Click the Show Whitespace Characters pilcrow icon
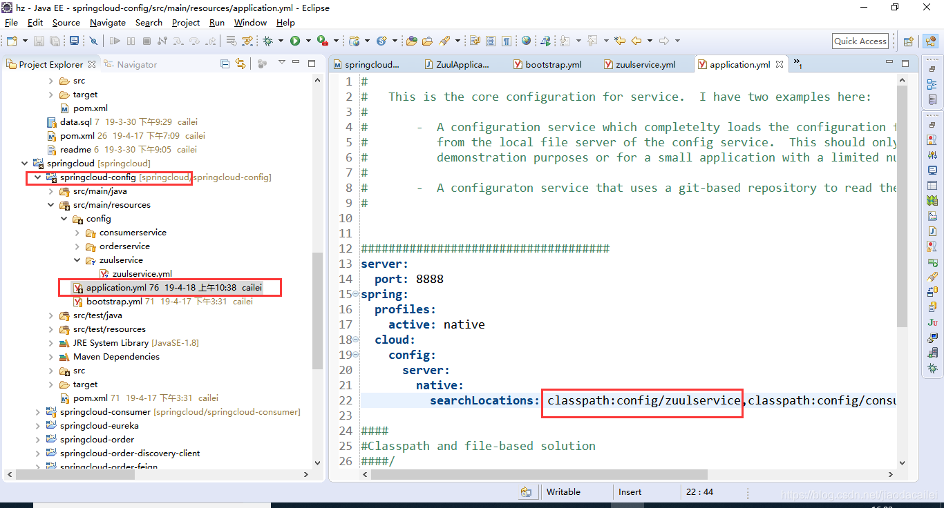The width and height of the screenshot is (944, 508). point(507,41)
